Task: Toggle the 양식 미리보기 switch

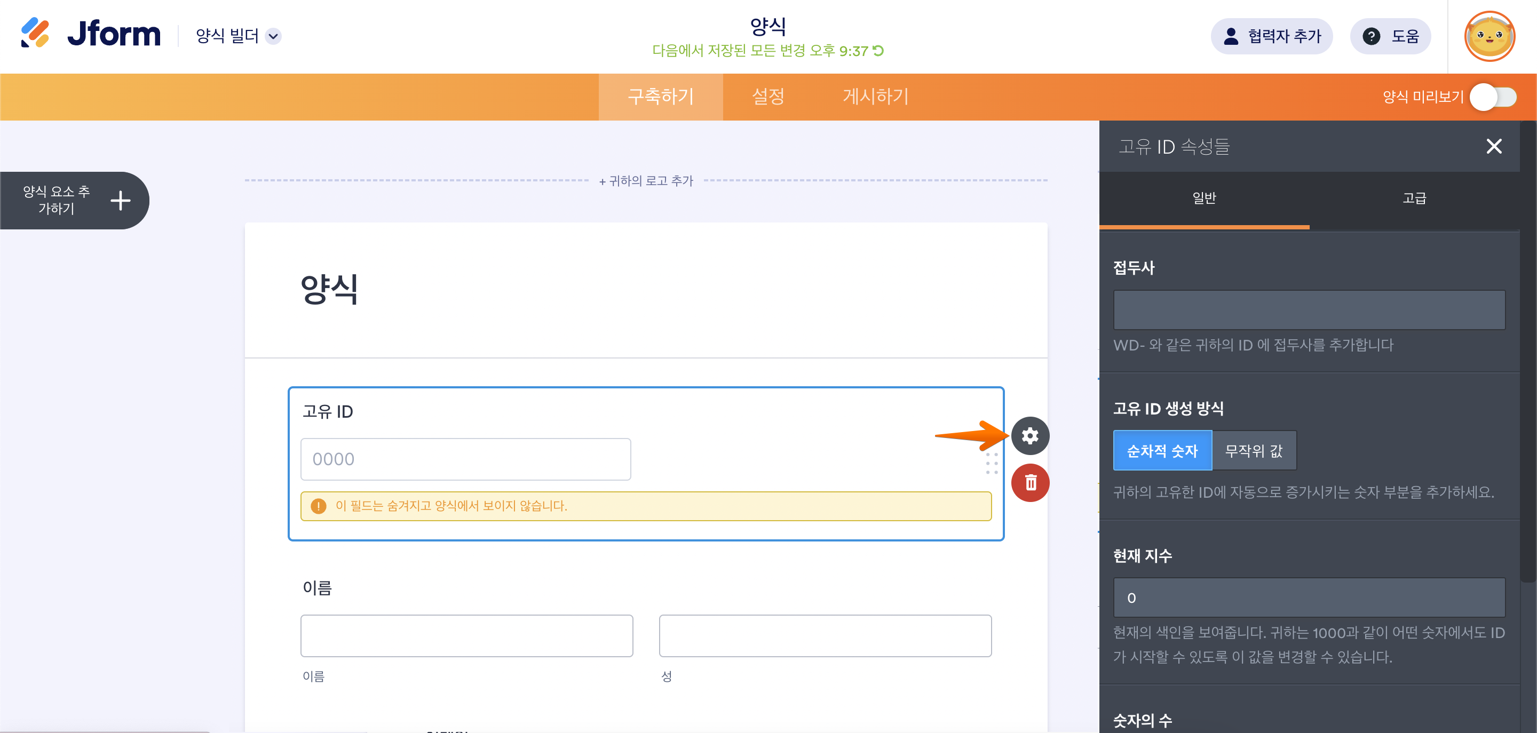Action: pyautogui.click(x=1493, y=97)
